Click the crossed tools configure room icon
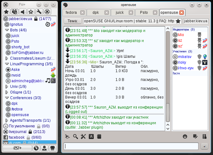This screenshot has height=155, width=213. click(x=83, y=136)
